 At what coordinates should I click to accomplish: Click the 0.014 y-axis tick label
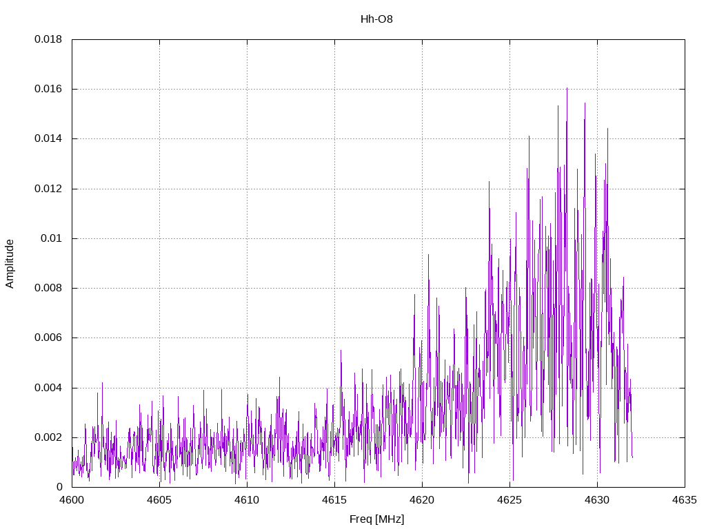tap(48, 138)
